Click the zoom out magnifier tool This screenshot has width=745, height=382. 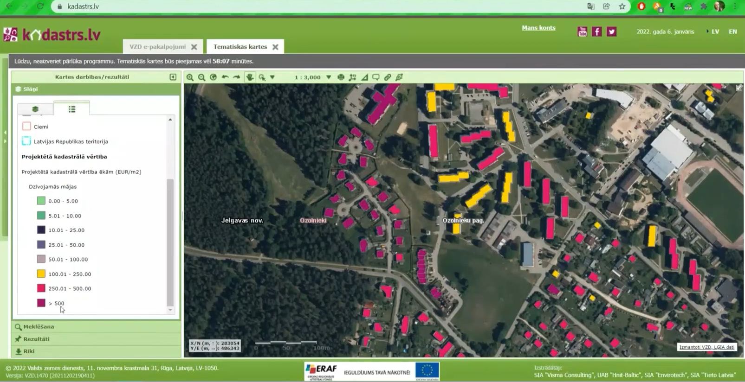(x=201, y=77)
